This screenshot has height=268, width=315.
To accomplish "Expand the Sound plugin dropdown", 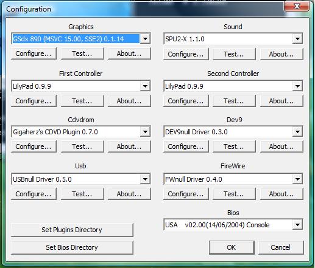I will [297, 38].
